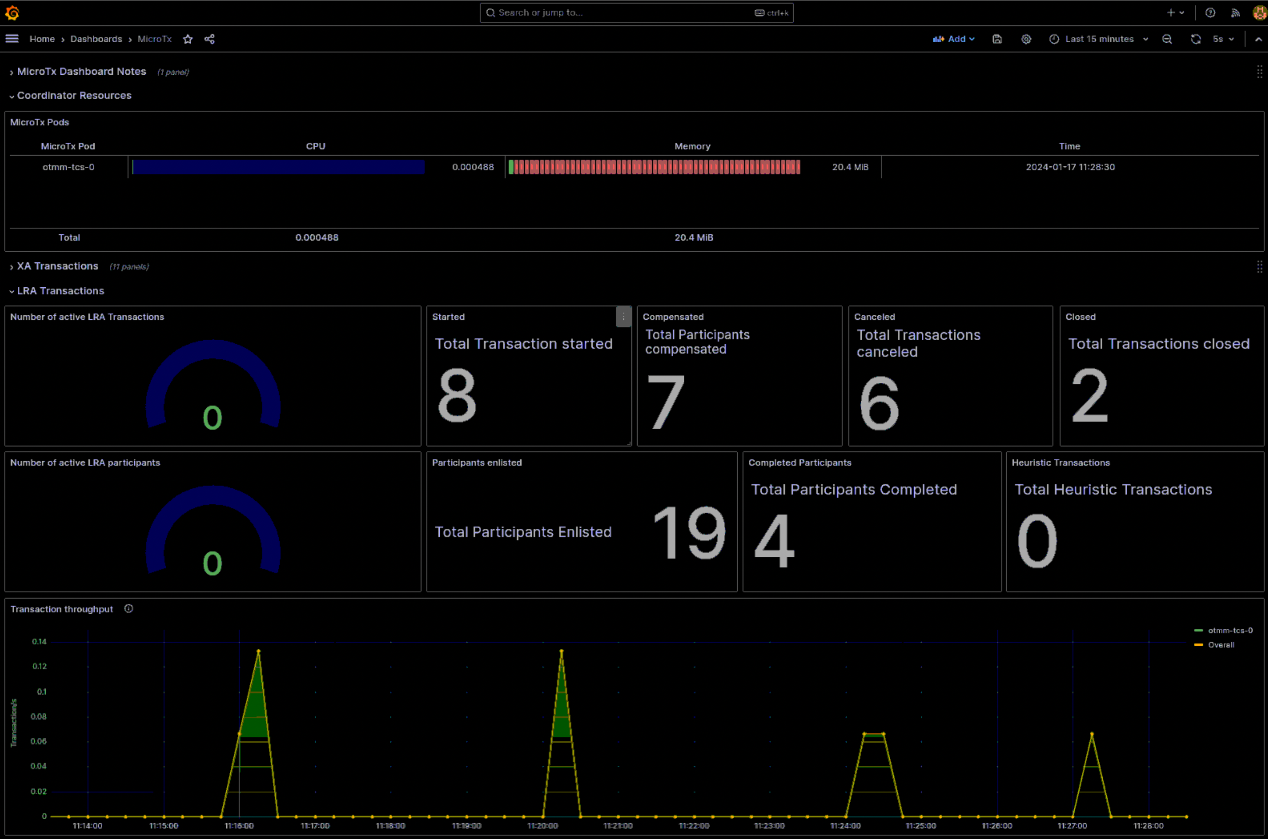The image size is (1268, 839).
Task: Refresh the dashboard manually
Action: tap(1195, 39)
